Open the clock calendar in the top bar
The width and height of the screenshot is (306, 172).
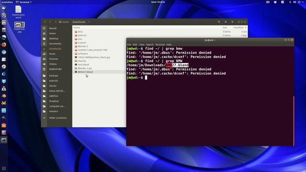tap(158, 2)
